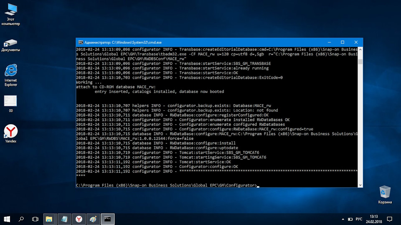Switch input language 'РУС'
The height and width of the screenshot is (225, 401).
click(x=359, y=219)
